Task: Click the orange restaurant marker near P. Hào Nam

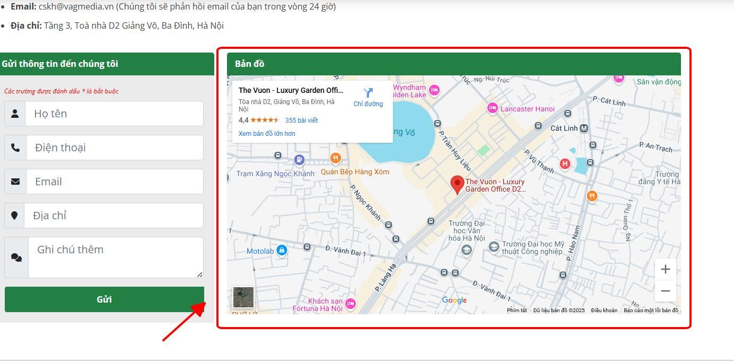Action: tap(592, 196)
